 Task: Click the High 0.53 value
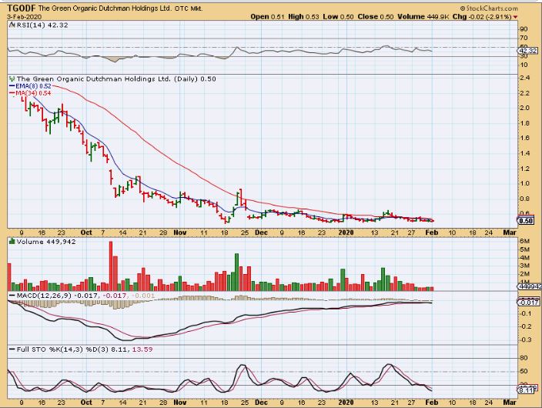(x=303, y=17)
